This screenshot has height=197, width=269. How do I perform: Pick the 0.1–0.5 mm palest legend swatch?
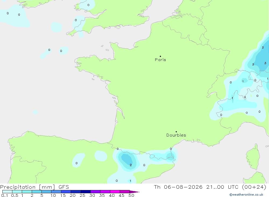(x=7, y=192)
